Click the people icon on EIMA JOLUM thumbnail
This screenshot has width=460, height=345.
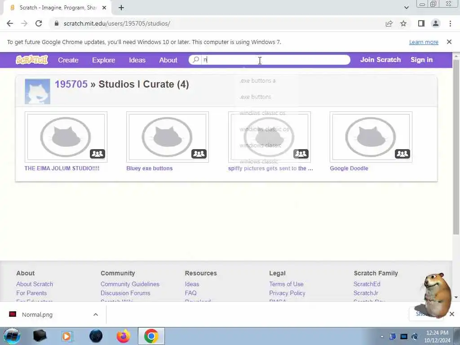point(97,154)
